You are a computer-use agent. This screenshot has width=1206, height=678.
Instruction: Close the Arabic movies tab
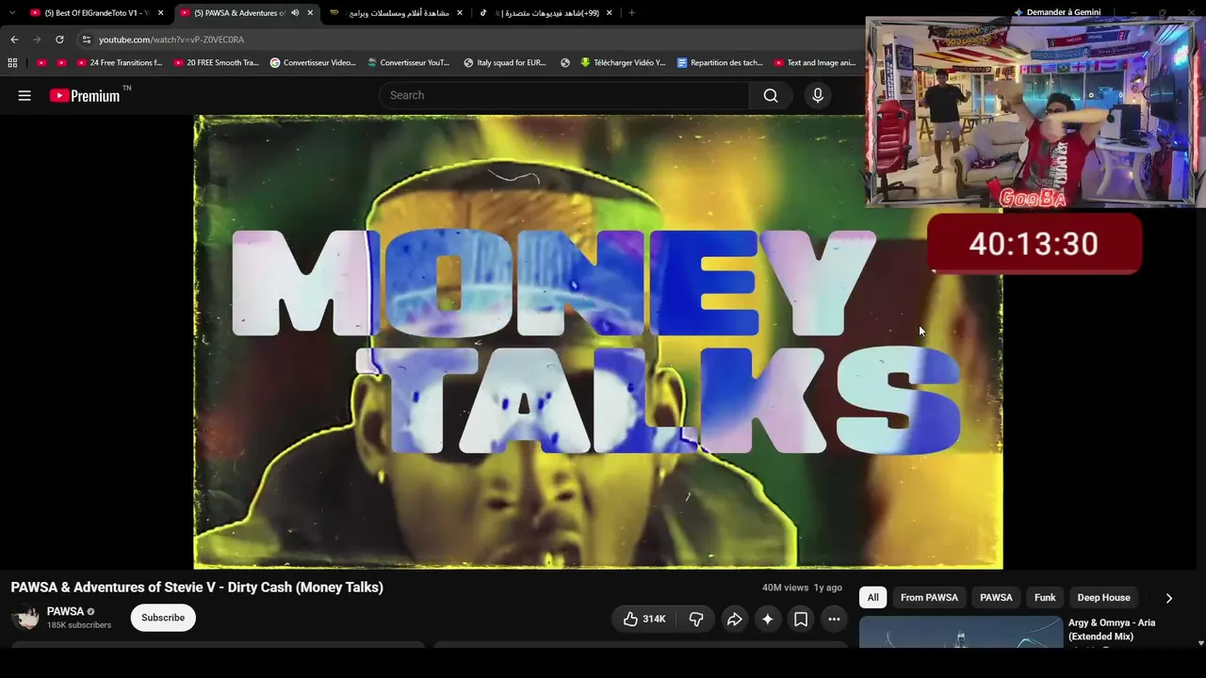[460, 13]
